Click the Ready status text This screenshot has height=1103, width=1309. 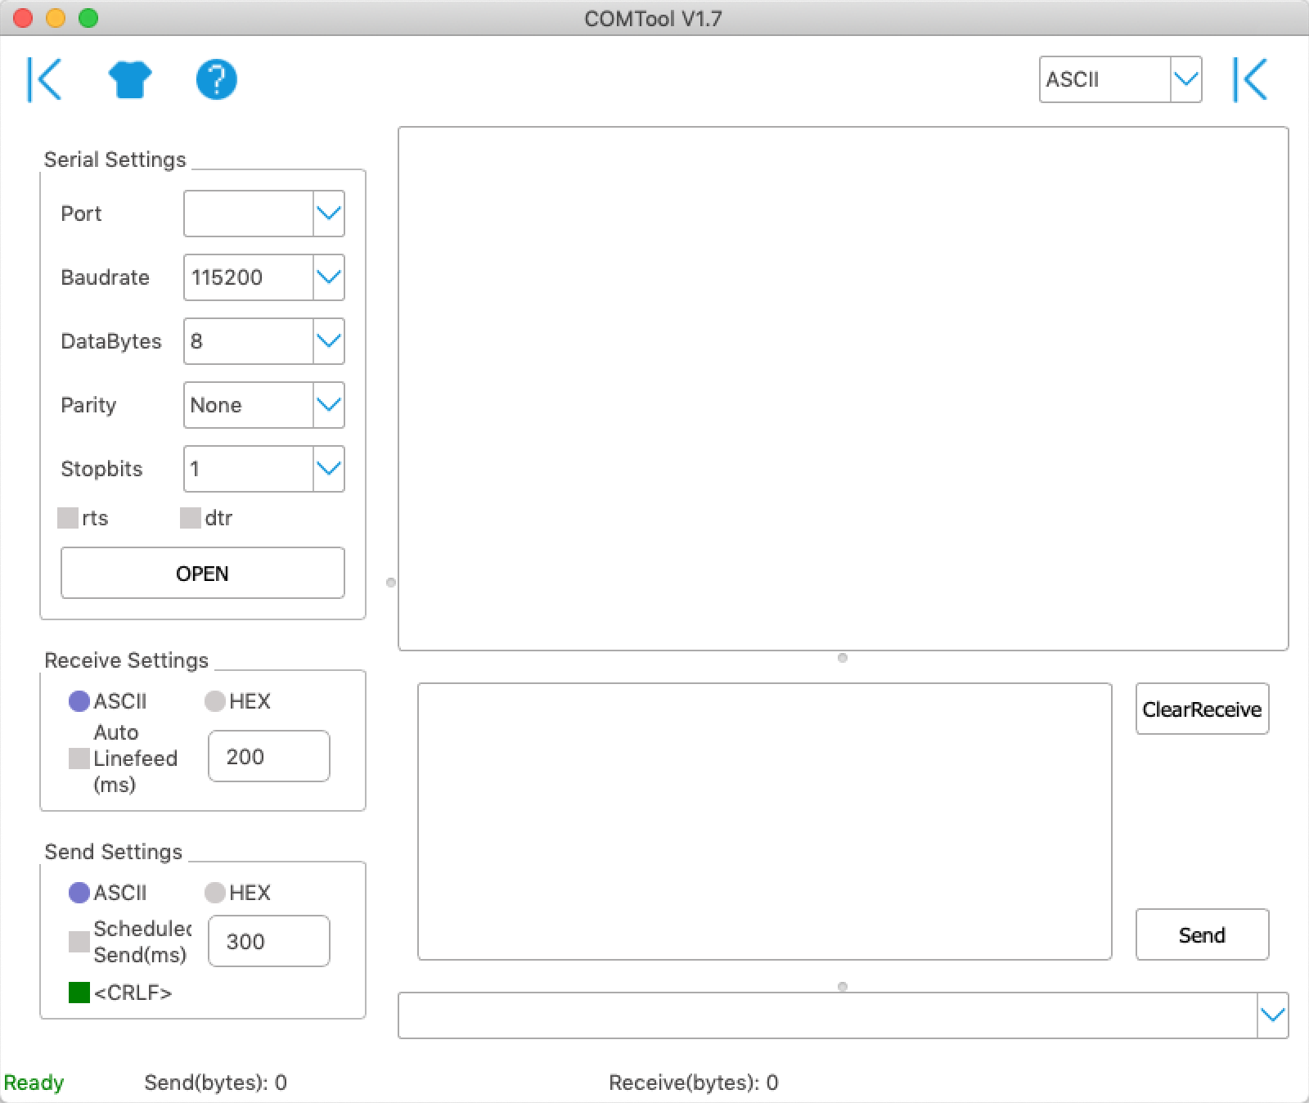tap(34, 1083)
